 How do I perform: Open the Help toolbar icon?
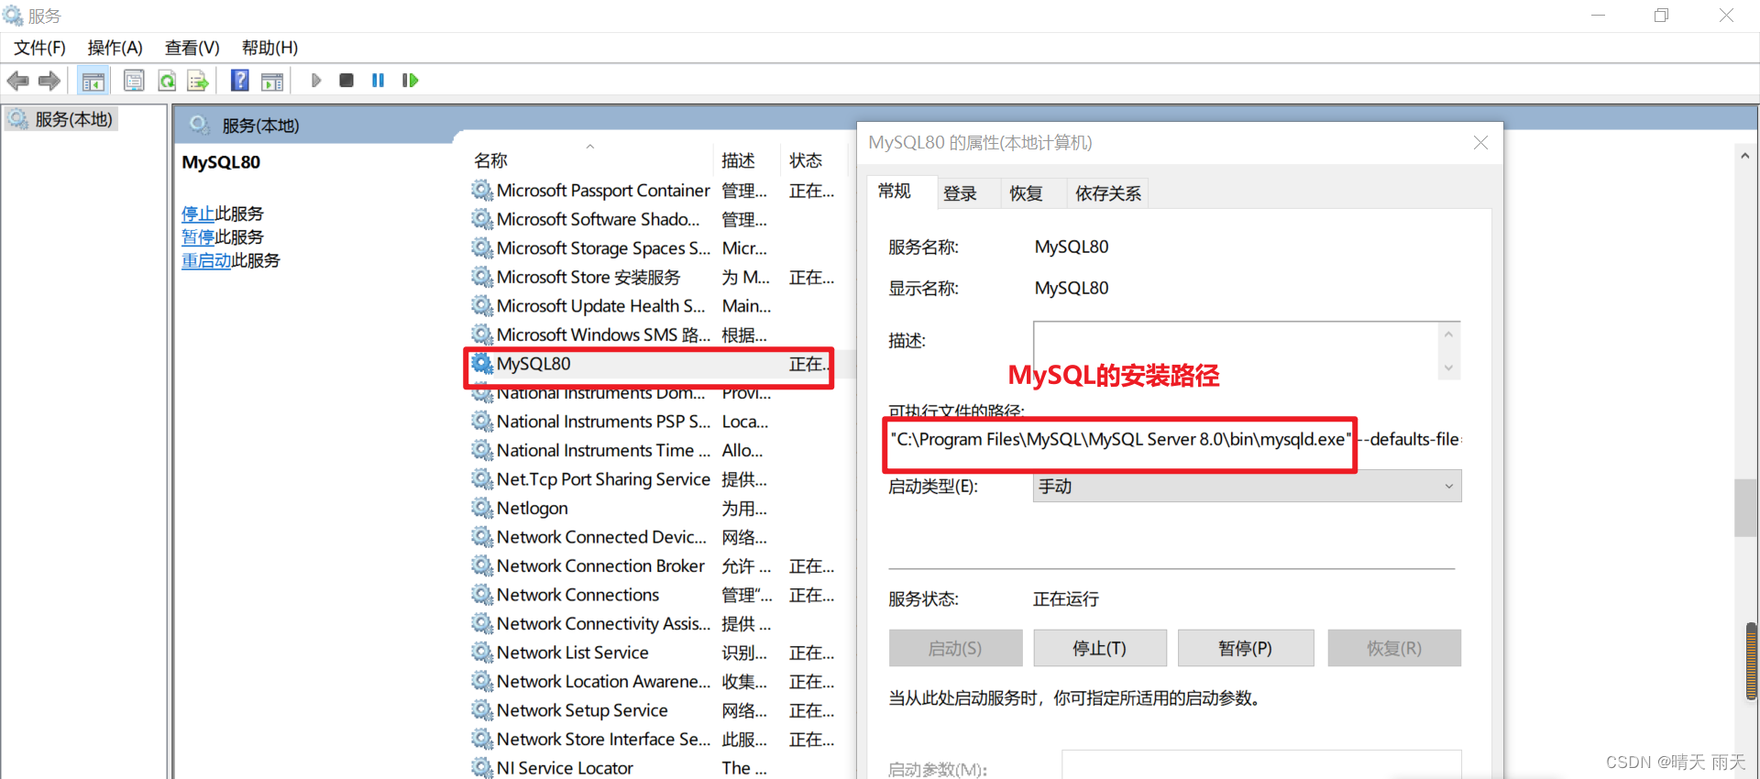239,81
